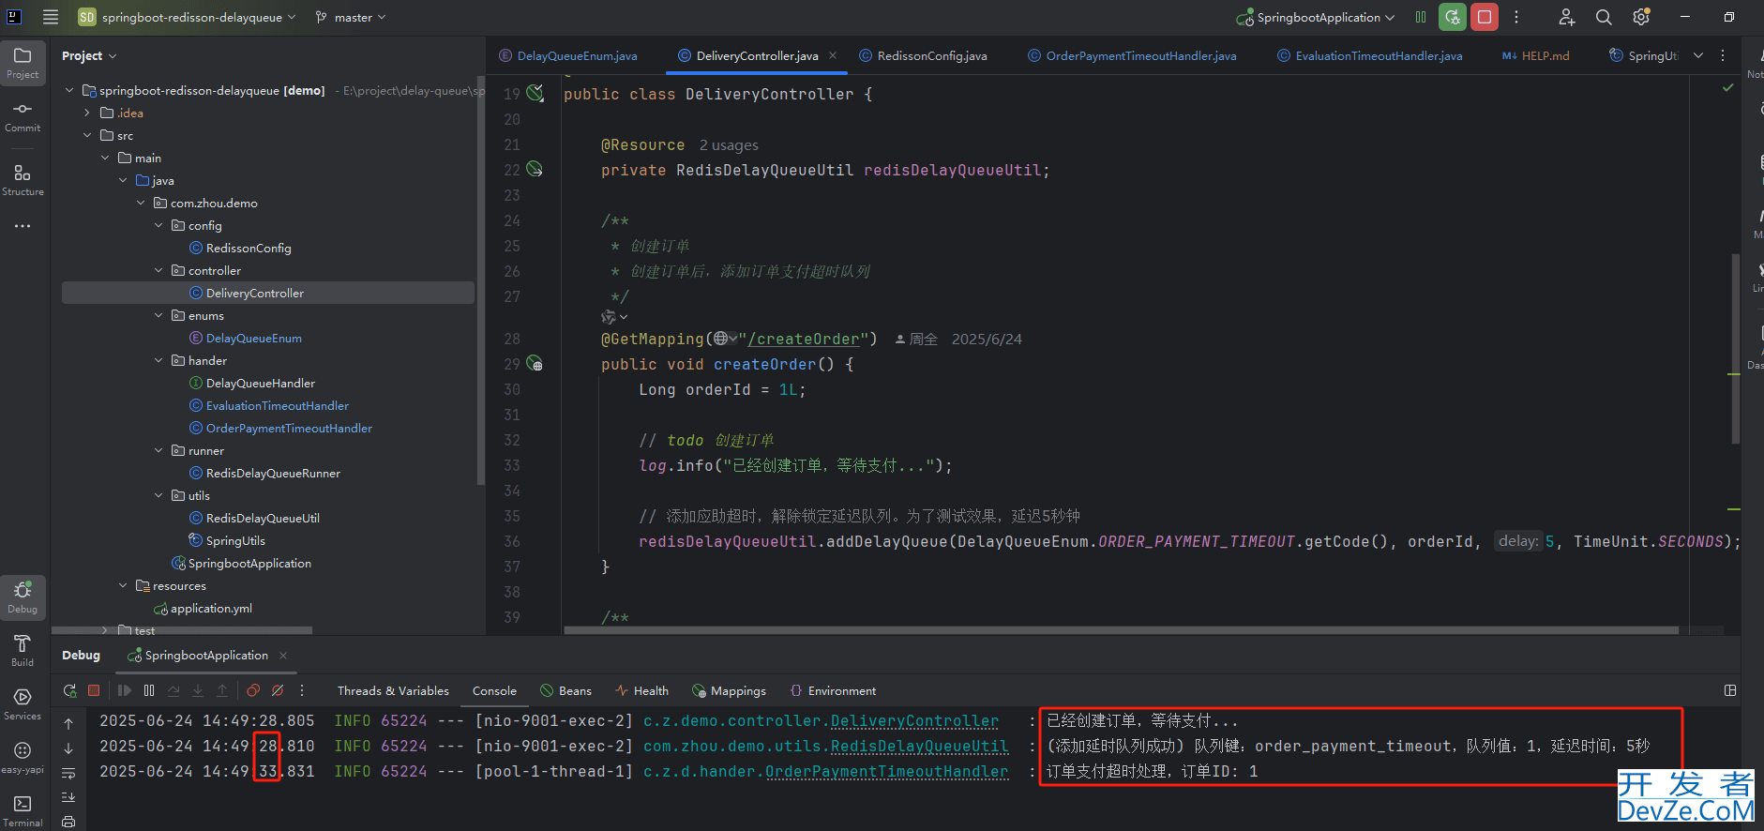1764x831 pixels.
Task: Click gutter icon on line 19
Action: coord(535,93)
